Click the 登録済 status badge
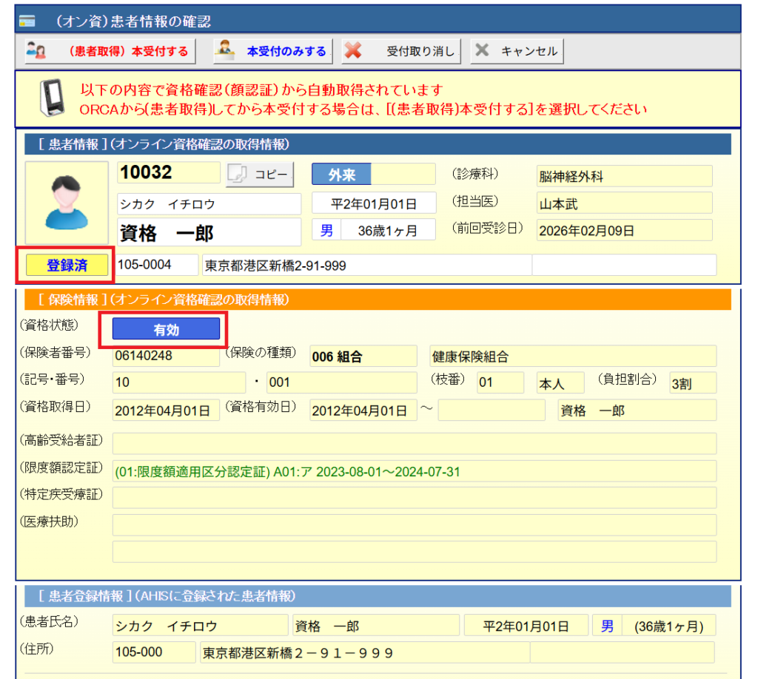Image resolution: width=758 pixels, height=679 pixels. [67, 266]
